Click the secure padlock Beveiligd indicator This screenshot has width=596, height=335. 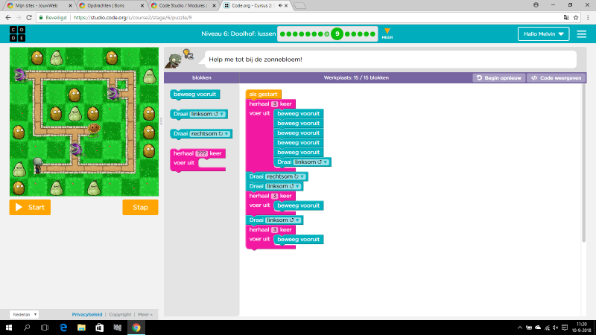pos(53,17)
